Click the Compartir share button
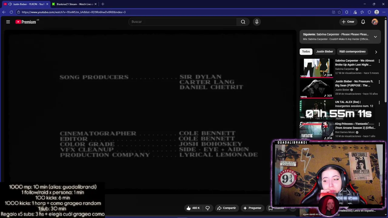This screenshot has width=388, height=218. (226, 208)
